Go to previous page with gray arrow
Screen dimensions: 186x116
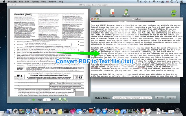(x=29, y=100)
